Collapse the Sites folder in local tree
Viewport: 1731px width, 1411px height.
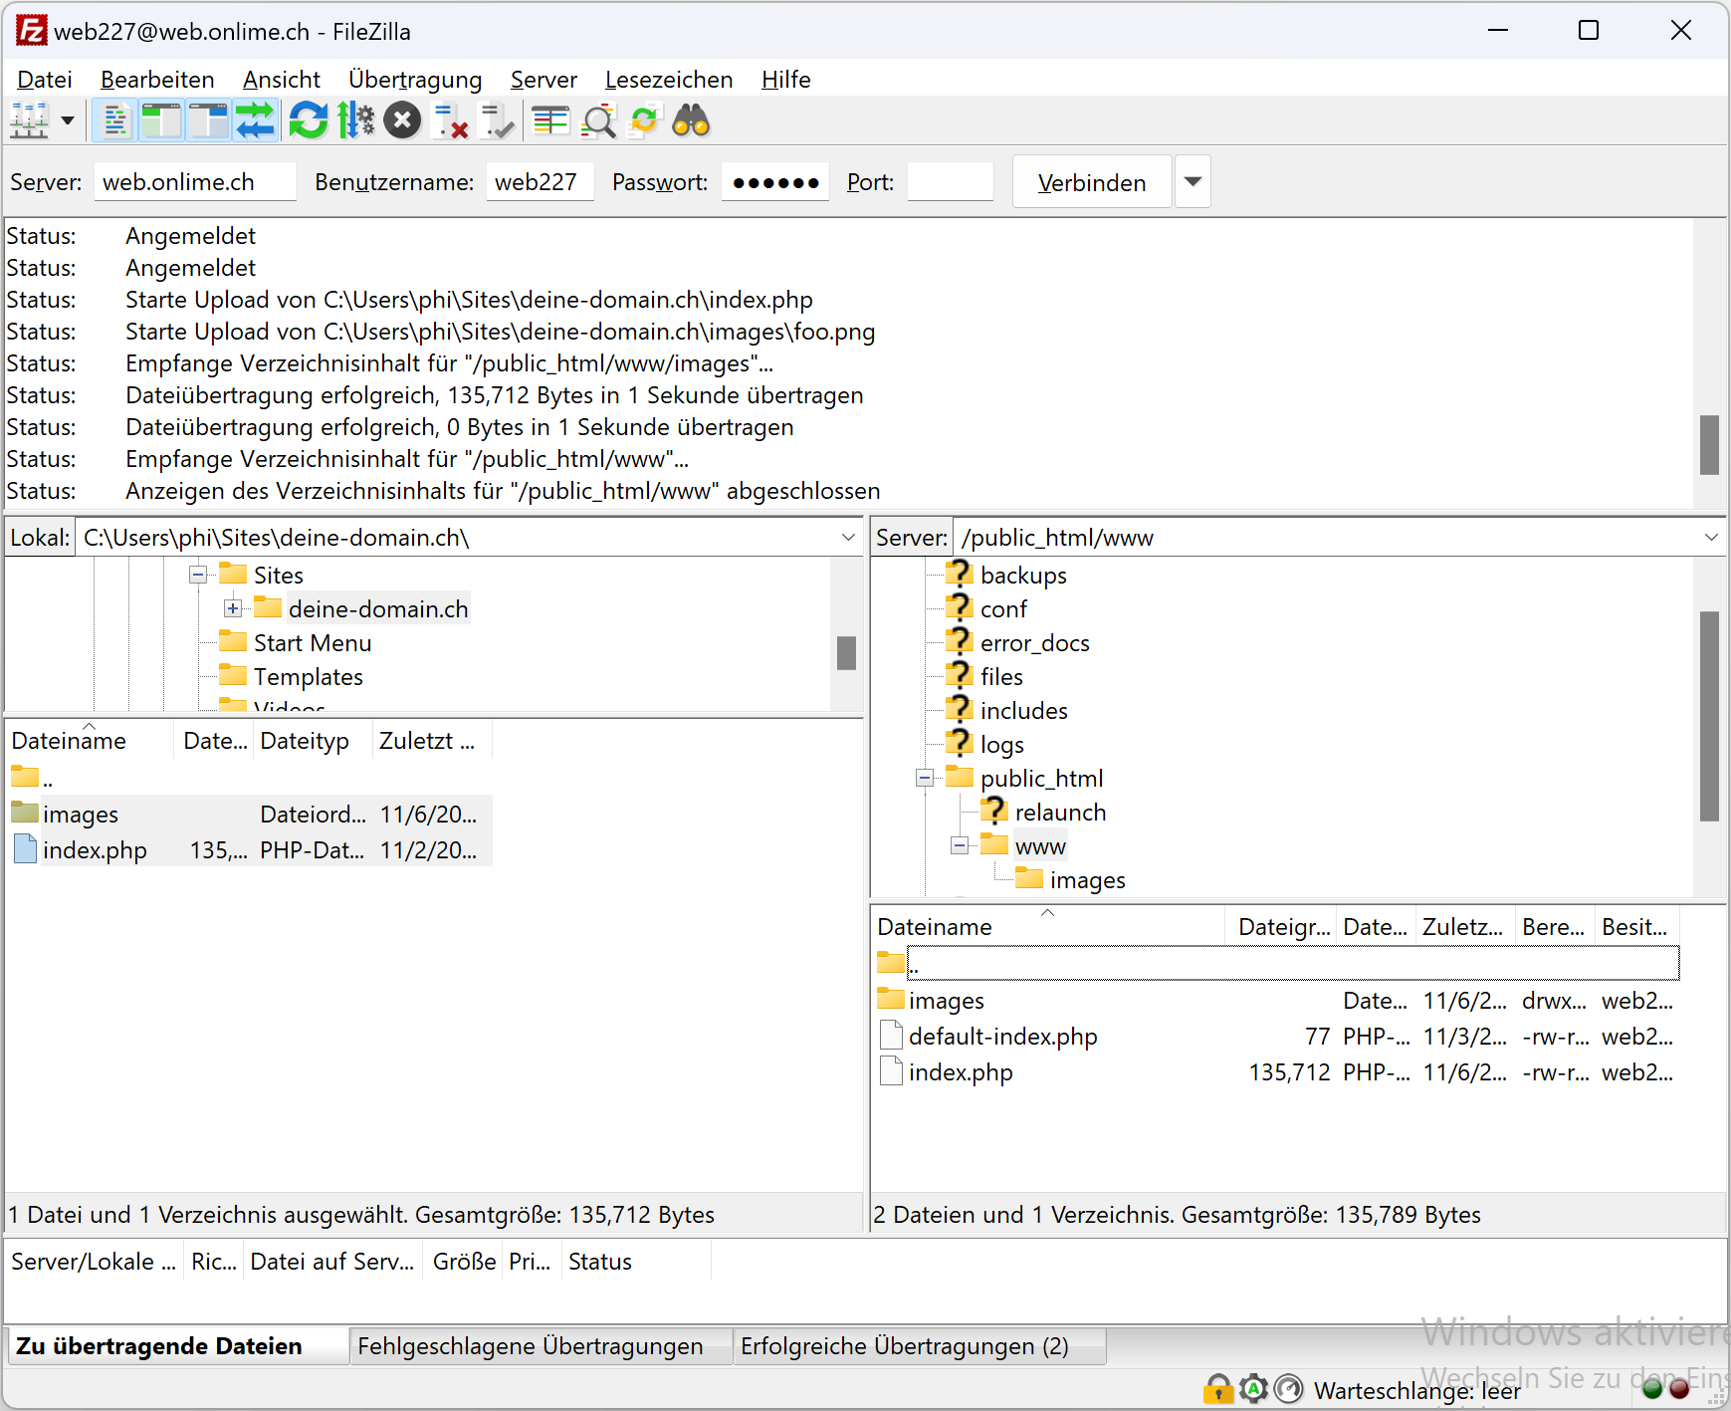(198, 575)
